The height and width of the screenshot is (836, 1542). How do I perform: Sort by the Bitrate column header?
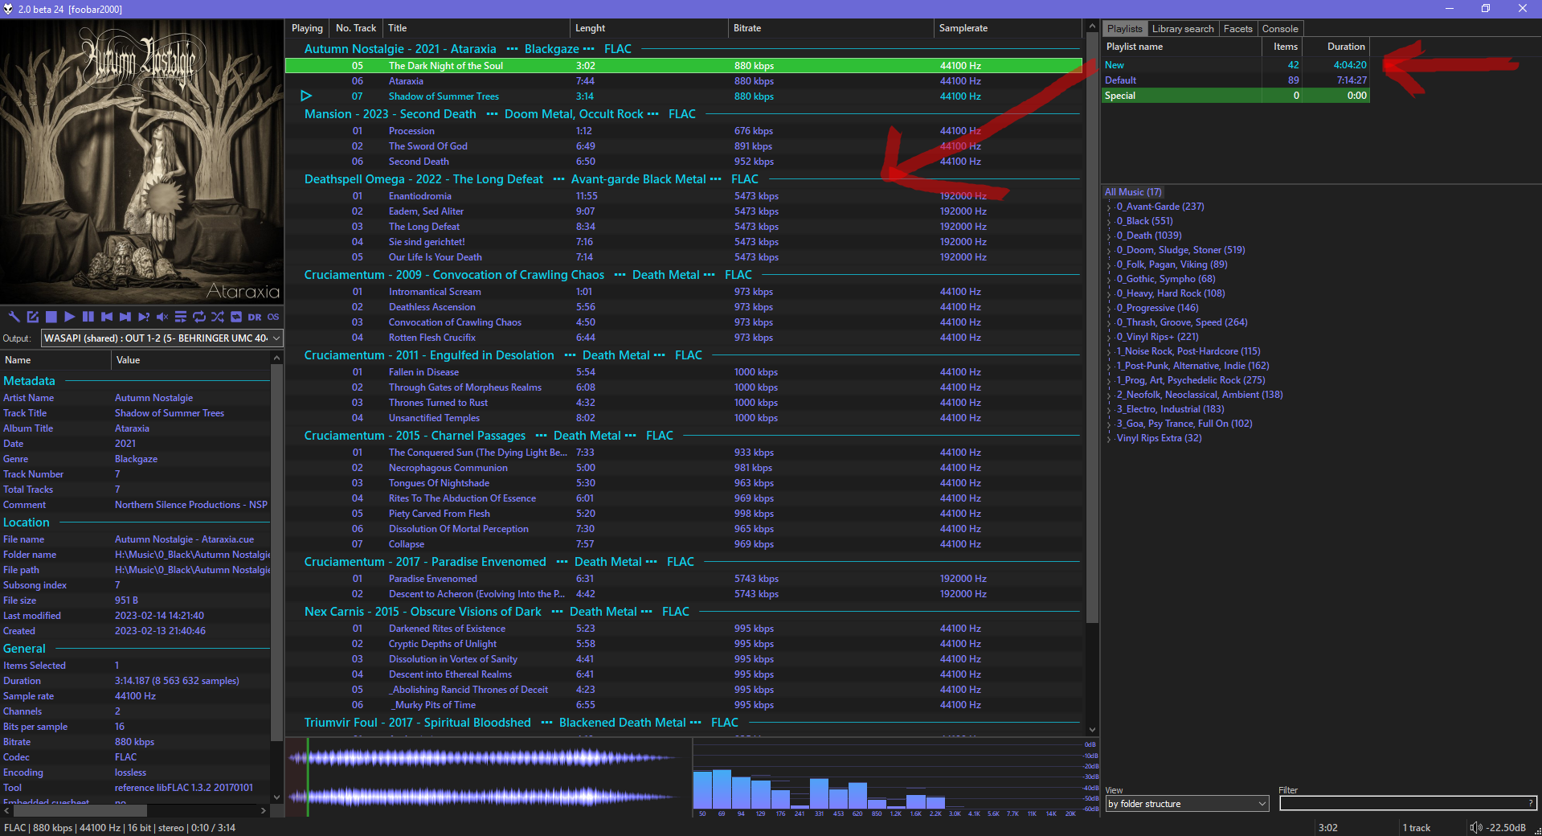click(747, 28)
